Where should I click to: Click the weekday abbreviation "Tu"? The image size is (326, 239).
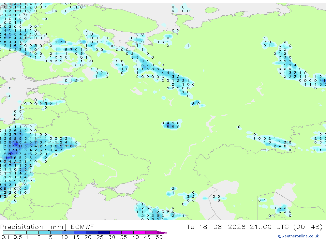pos(190,227)
